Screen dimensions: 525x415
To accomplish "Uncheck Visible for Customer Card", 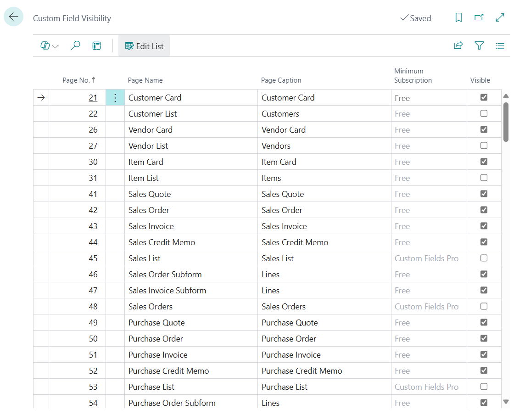I will point(484,97).
